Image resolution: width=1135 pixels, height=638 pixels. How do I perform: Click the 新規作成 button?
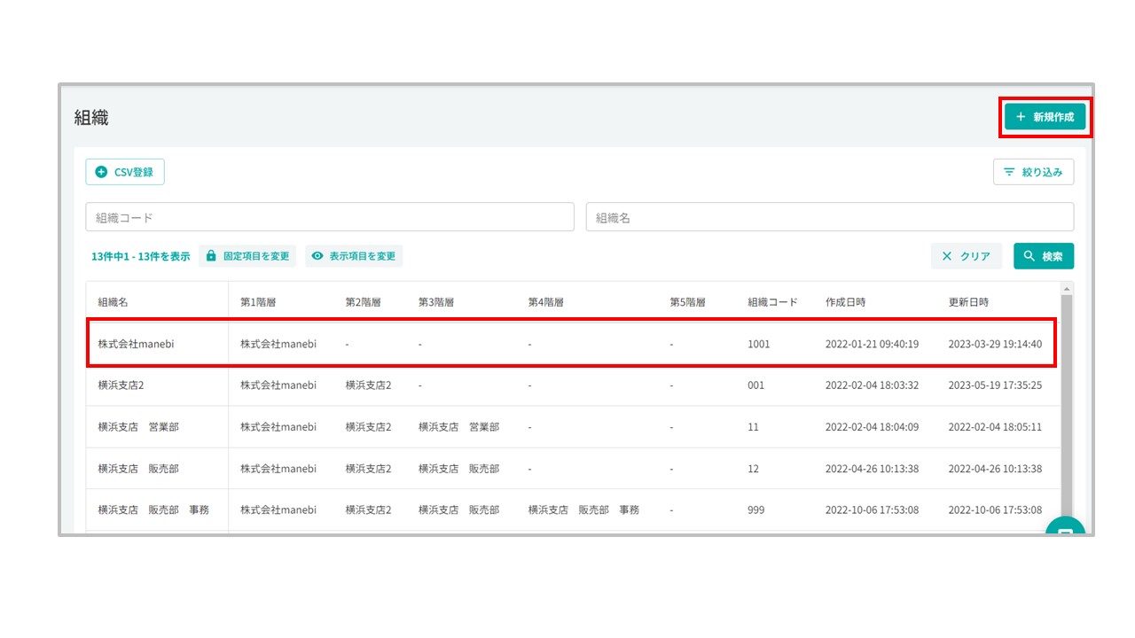click(1045, 117)
